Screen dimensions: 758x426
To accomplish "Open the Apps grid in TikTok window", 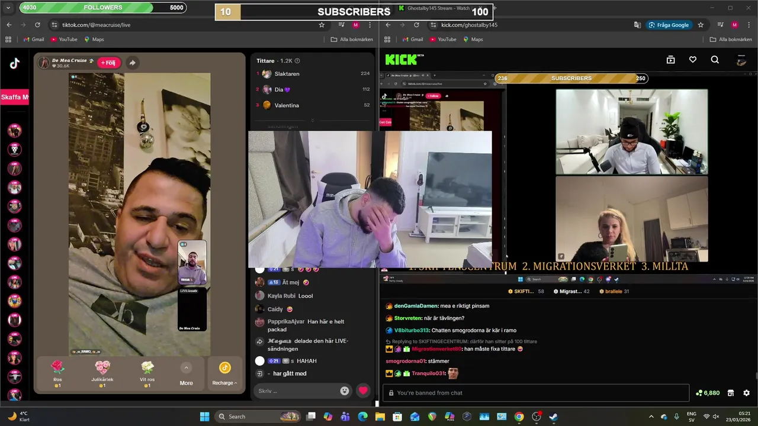I will [8, 40].
